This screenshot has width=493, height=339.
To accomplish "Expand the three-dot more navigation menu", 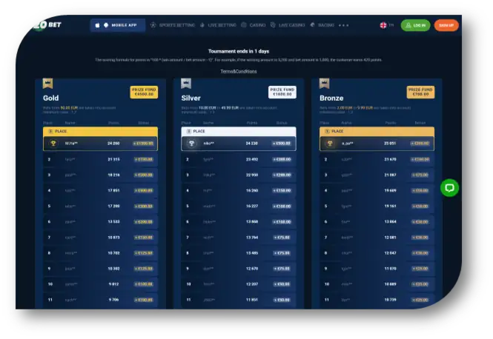I will coord(343,25).
